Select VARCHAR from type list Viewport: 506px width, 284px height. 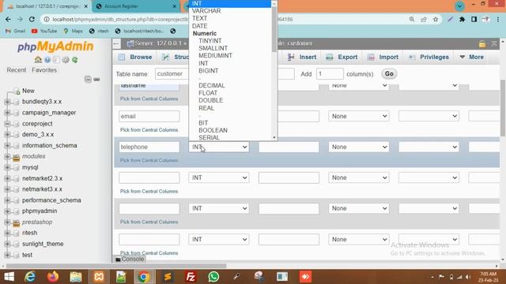click(206, 10)
